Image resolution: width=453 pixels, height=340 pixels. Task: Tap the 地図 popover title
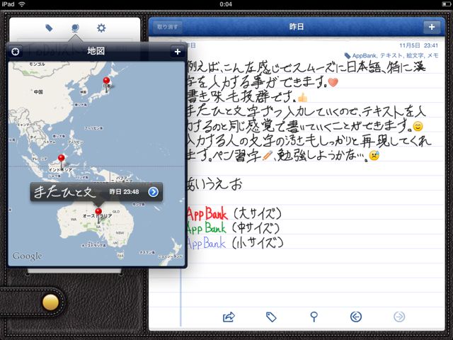coord(96,51)
